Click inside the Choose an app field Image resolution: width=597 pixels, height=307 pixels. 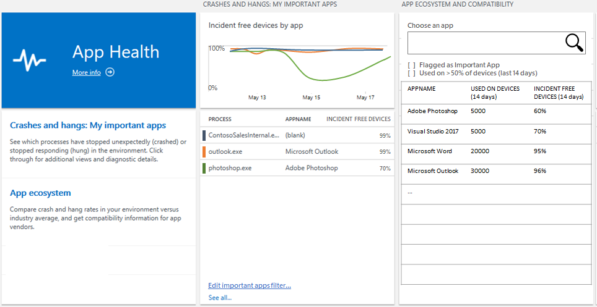tap(484, 43)
